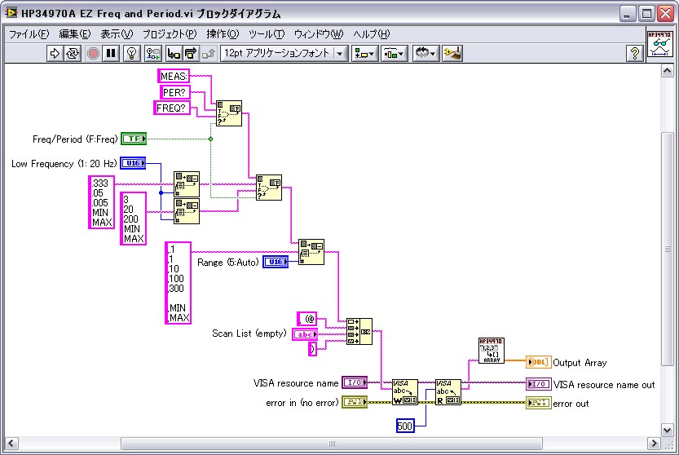
Task: Open the ファイル(F) menu
Action: pos(29,33)
